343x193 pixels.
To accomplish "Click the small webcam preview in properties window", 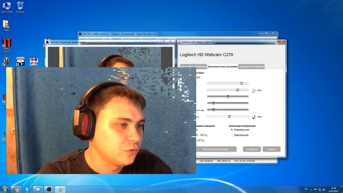I will click(x=110, y=57).
